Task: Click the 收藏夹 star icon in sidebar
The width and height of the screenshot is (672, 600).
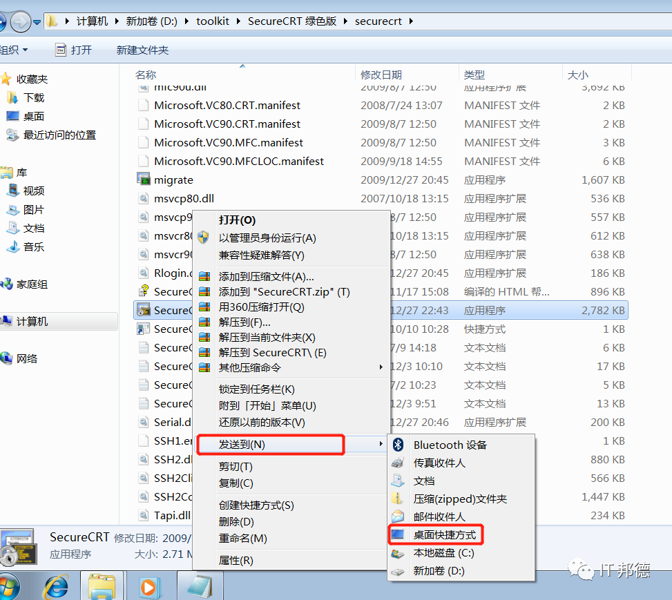Action: (6, 79)
